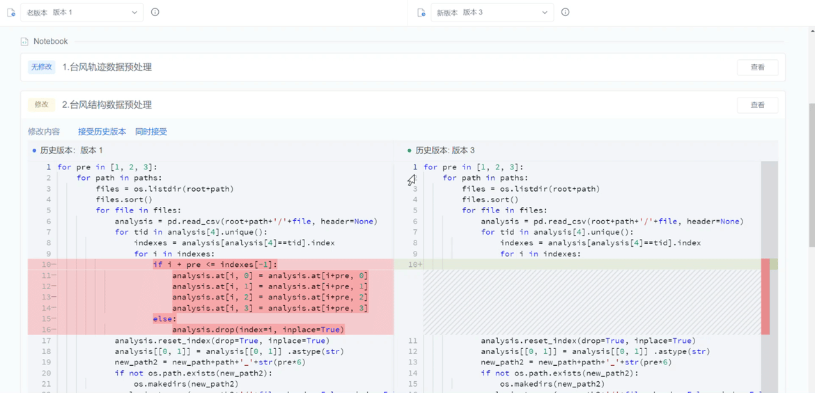The height and width of the screenshot is (393, 815).
Task: Click deleted line 'if i + pre <= indexes[-1]:'
Action: [215, 265]
